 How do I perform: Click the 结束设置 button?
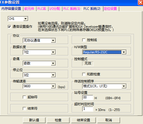(84, 120)
